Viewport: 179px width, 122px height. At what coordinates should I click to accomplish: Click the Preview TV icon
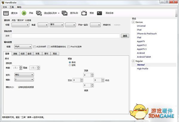click(x=84, y=13)
